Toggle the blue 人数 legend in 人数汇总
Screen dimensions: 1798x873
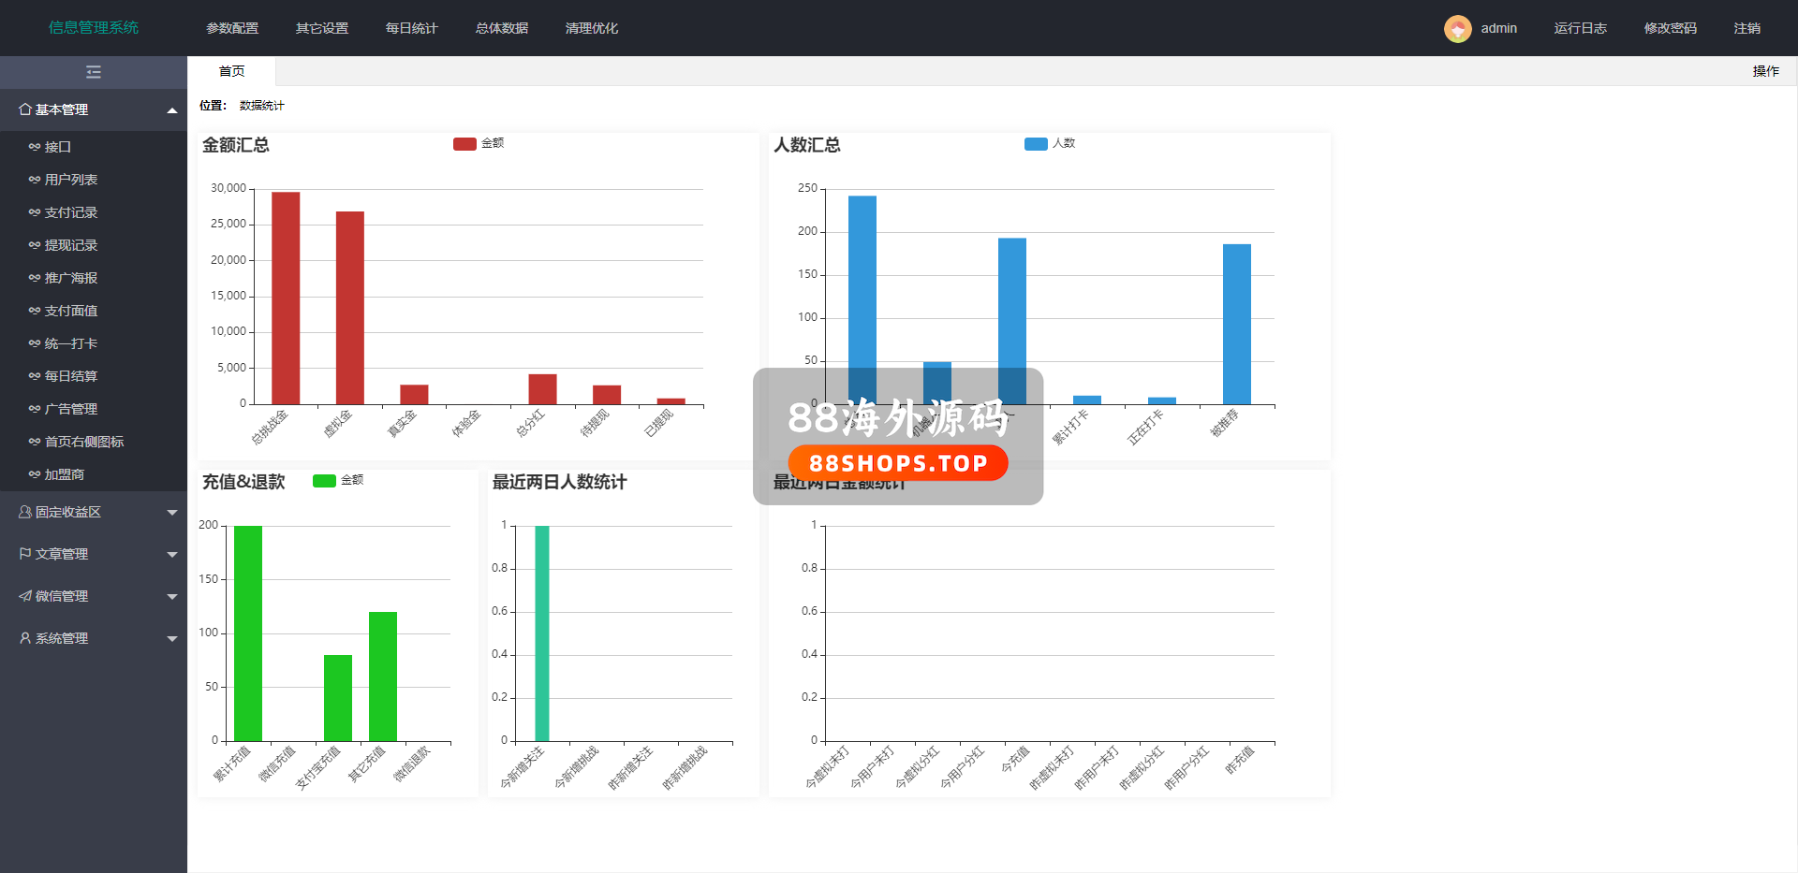pyautogui.click(x=1036, y=144)
